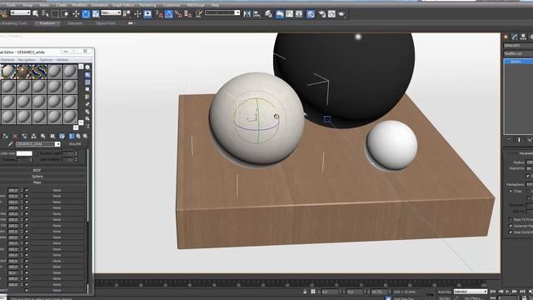Open the Material Editor toolbar icon
Viewport: 533px width, 300px height.
point(311,14)
